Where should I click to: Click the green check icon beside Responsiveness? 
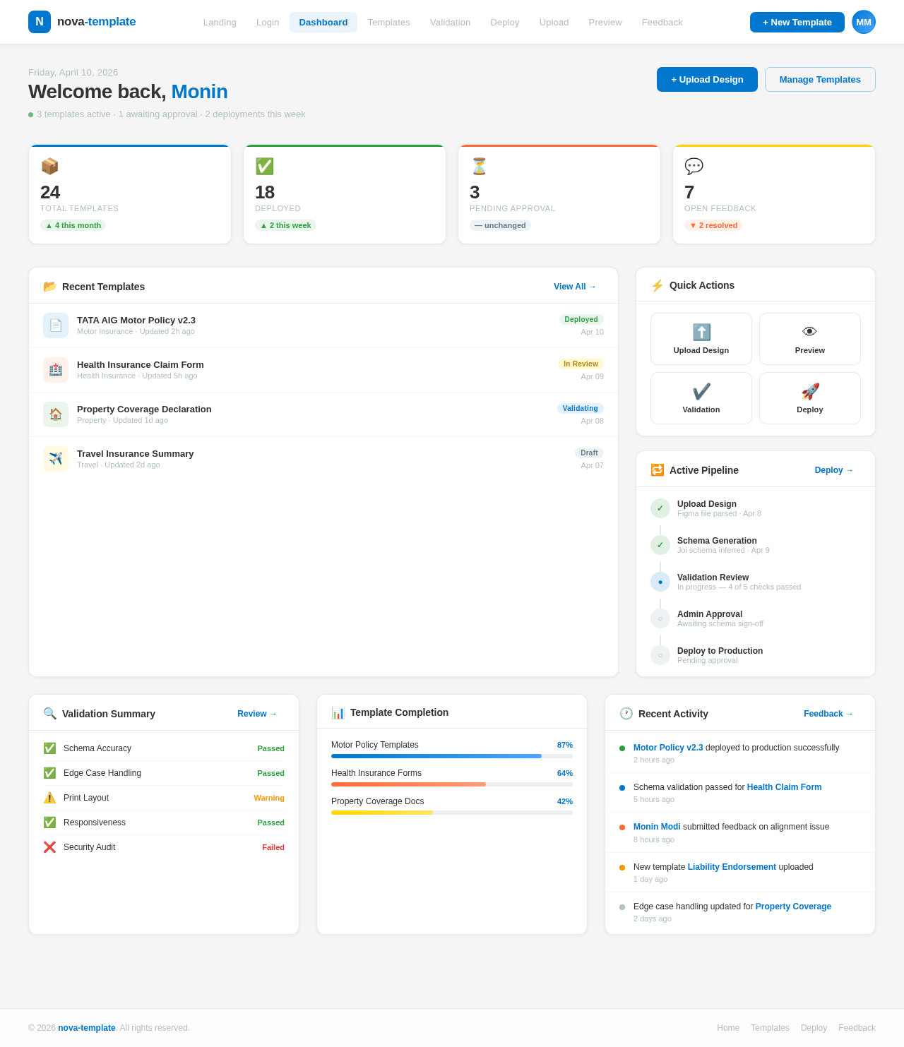[x=49, y=822]
